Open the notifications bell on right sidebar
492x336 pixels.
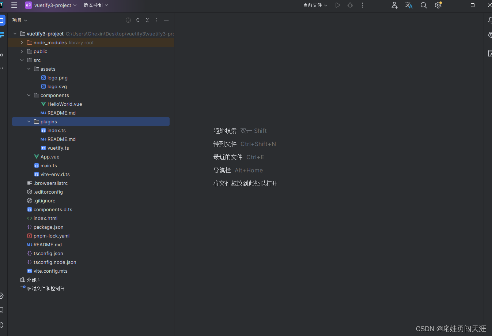click(490, 20)
